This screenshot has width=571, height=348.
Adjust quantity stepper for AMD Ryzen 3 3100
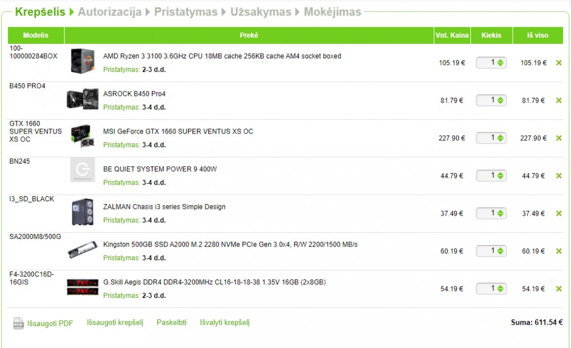(x=500, y=63)
